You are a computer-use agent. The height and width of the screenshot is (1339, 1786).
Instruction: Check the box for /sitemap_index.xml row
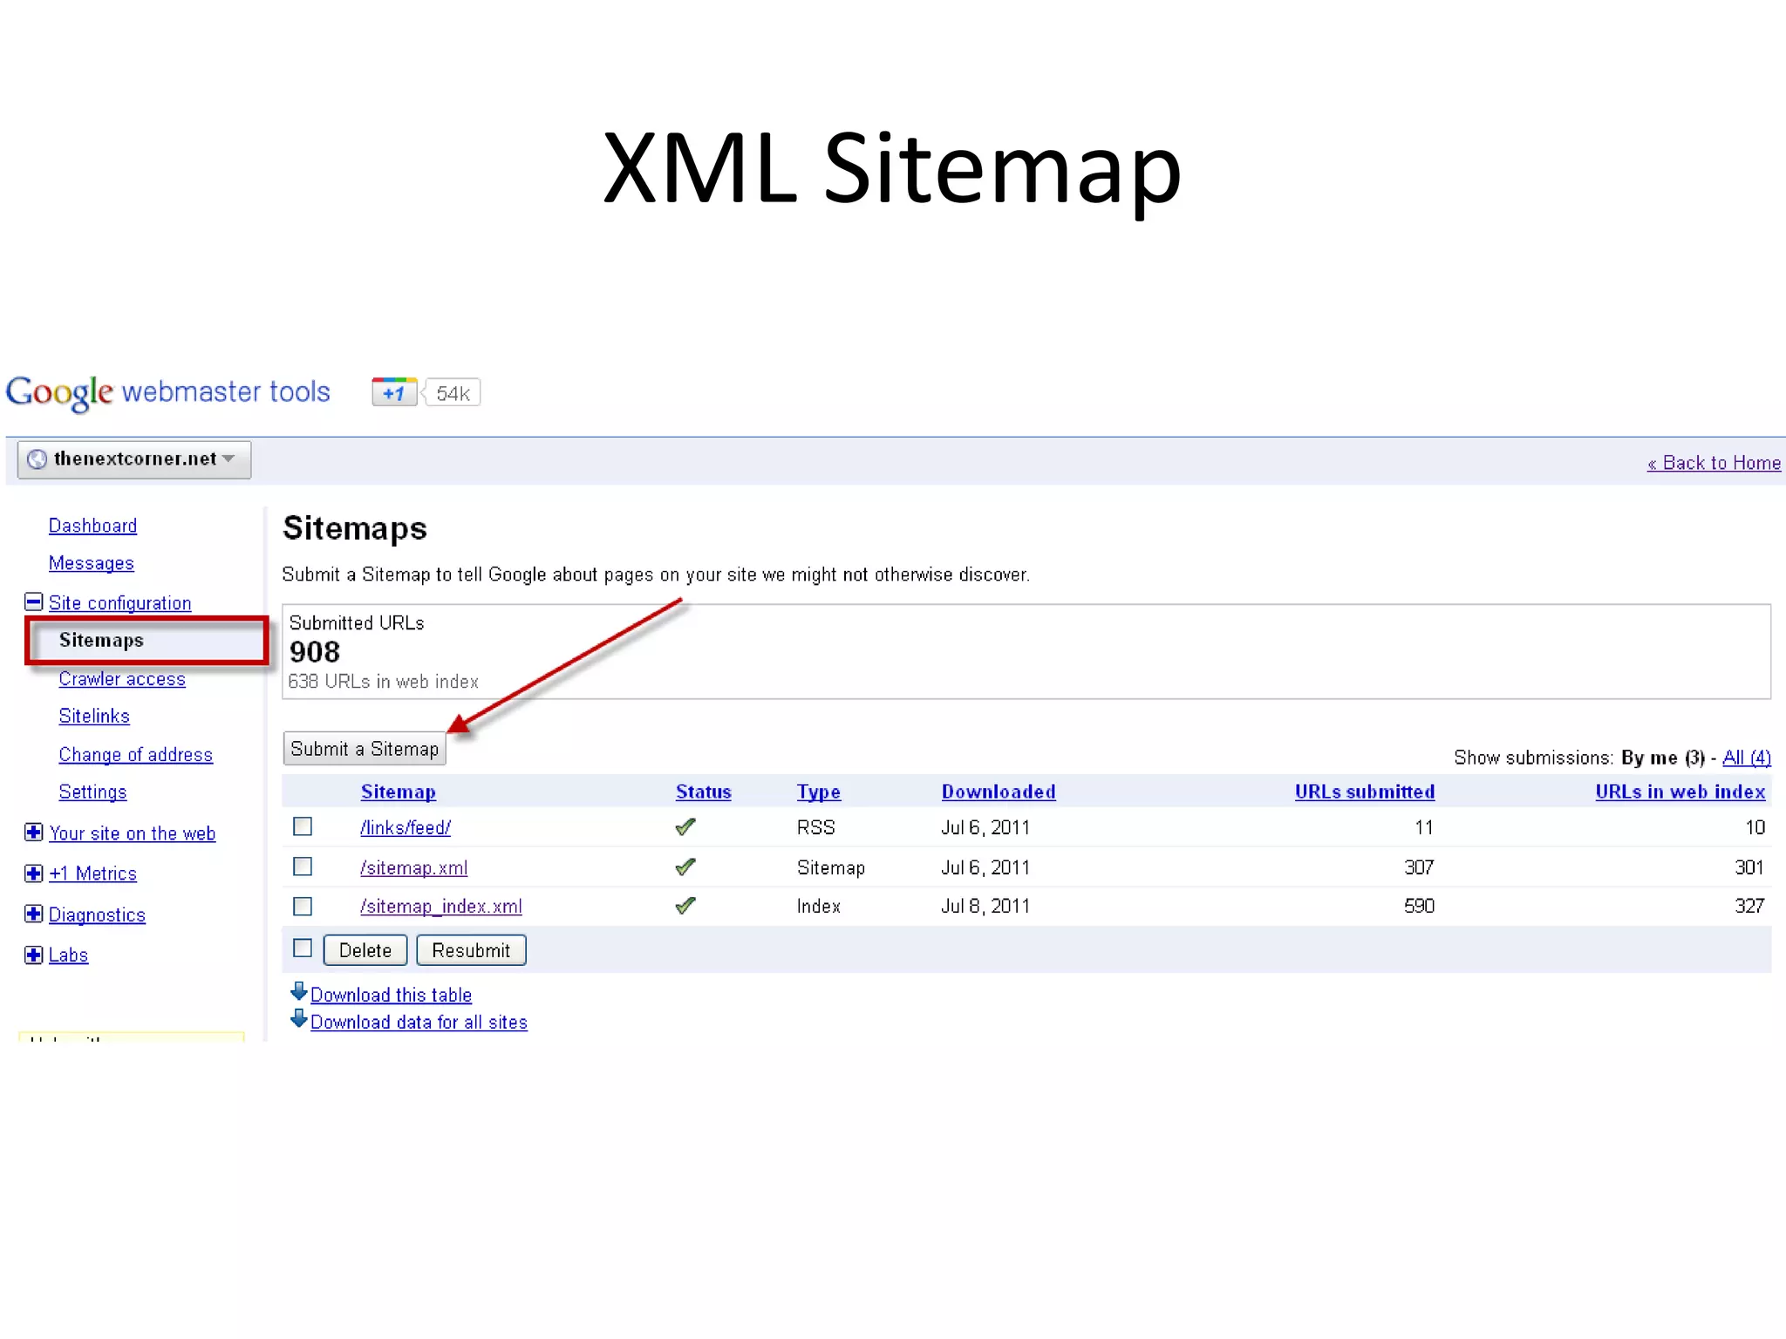303,907
